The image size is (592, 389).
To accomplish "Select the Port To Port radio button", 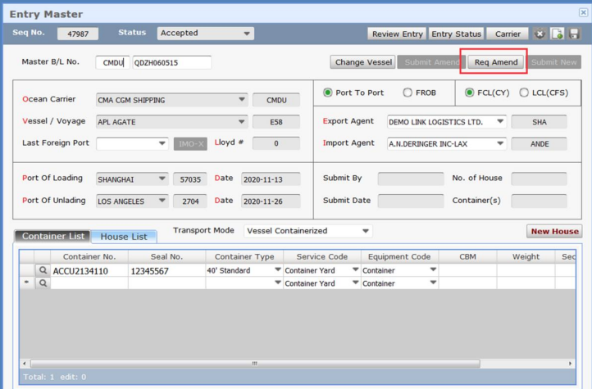I will point(328,93).
